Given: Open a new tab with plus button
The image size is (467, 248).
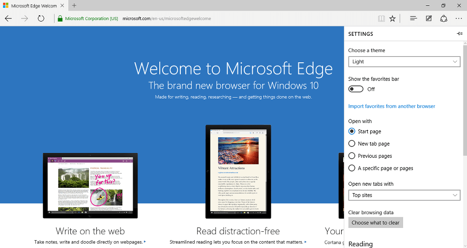Looking at the screenshot, I should click(x=74, y=5).
